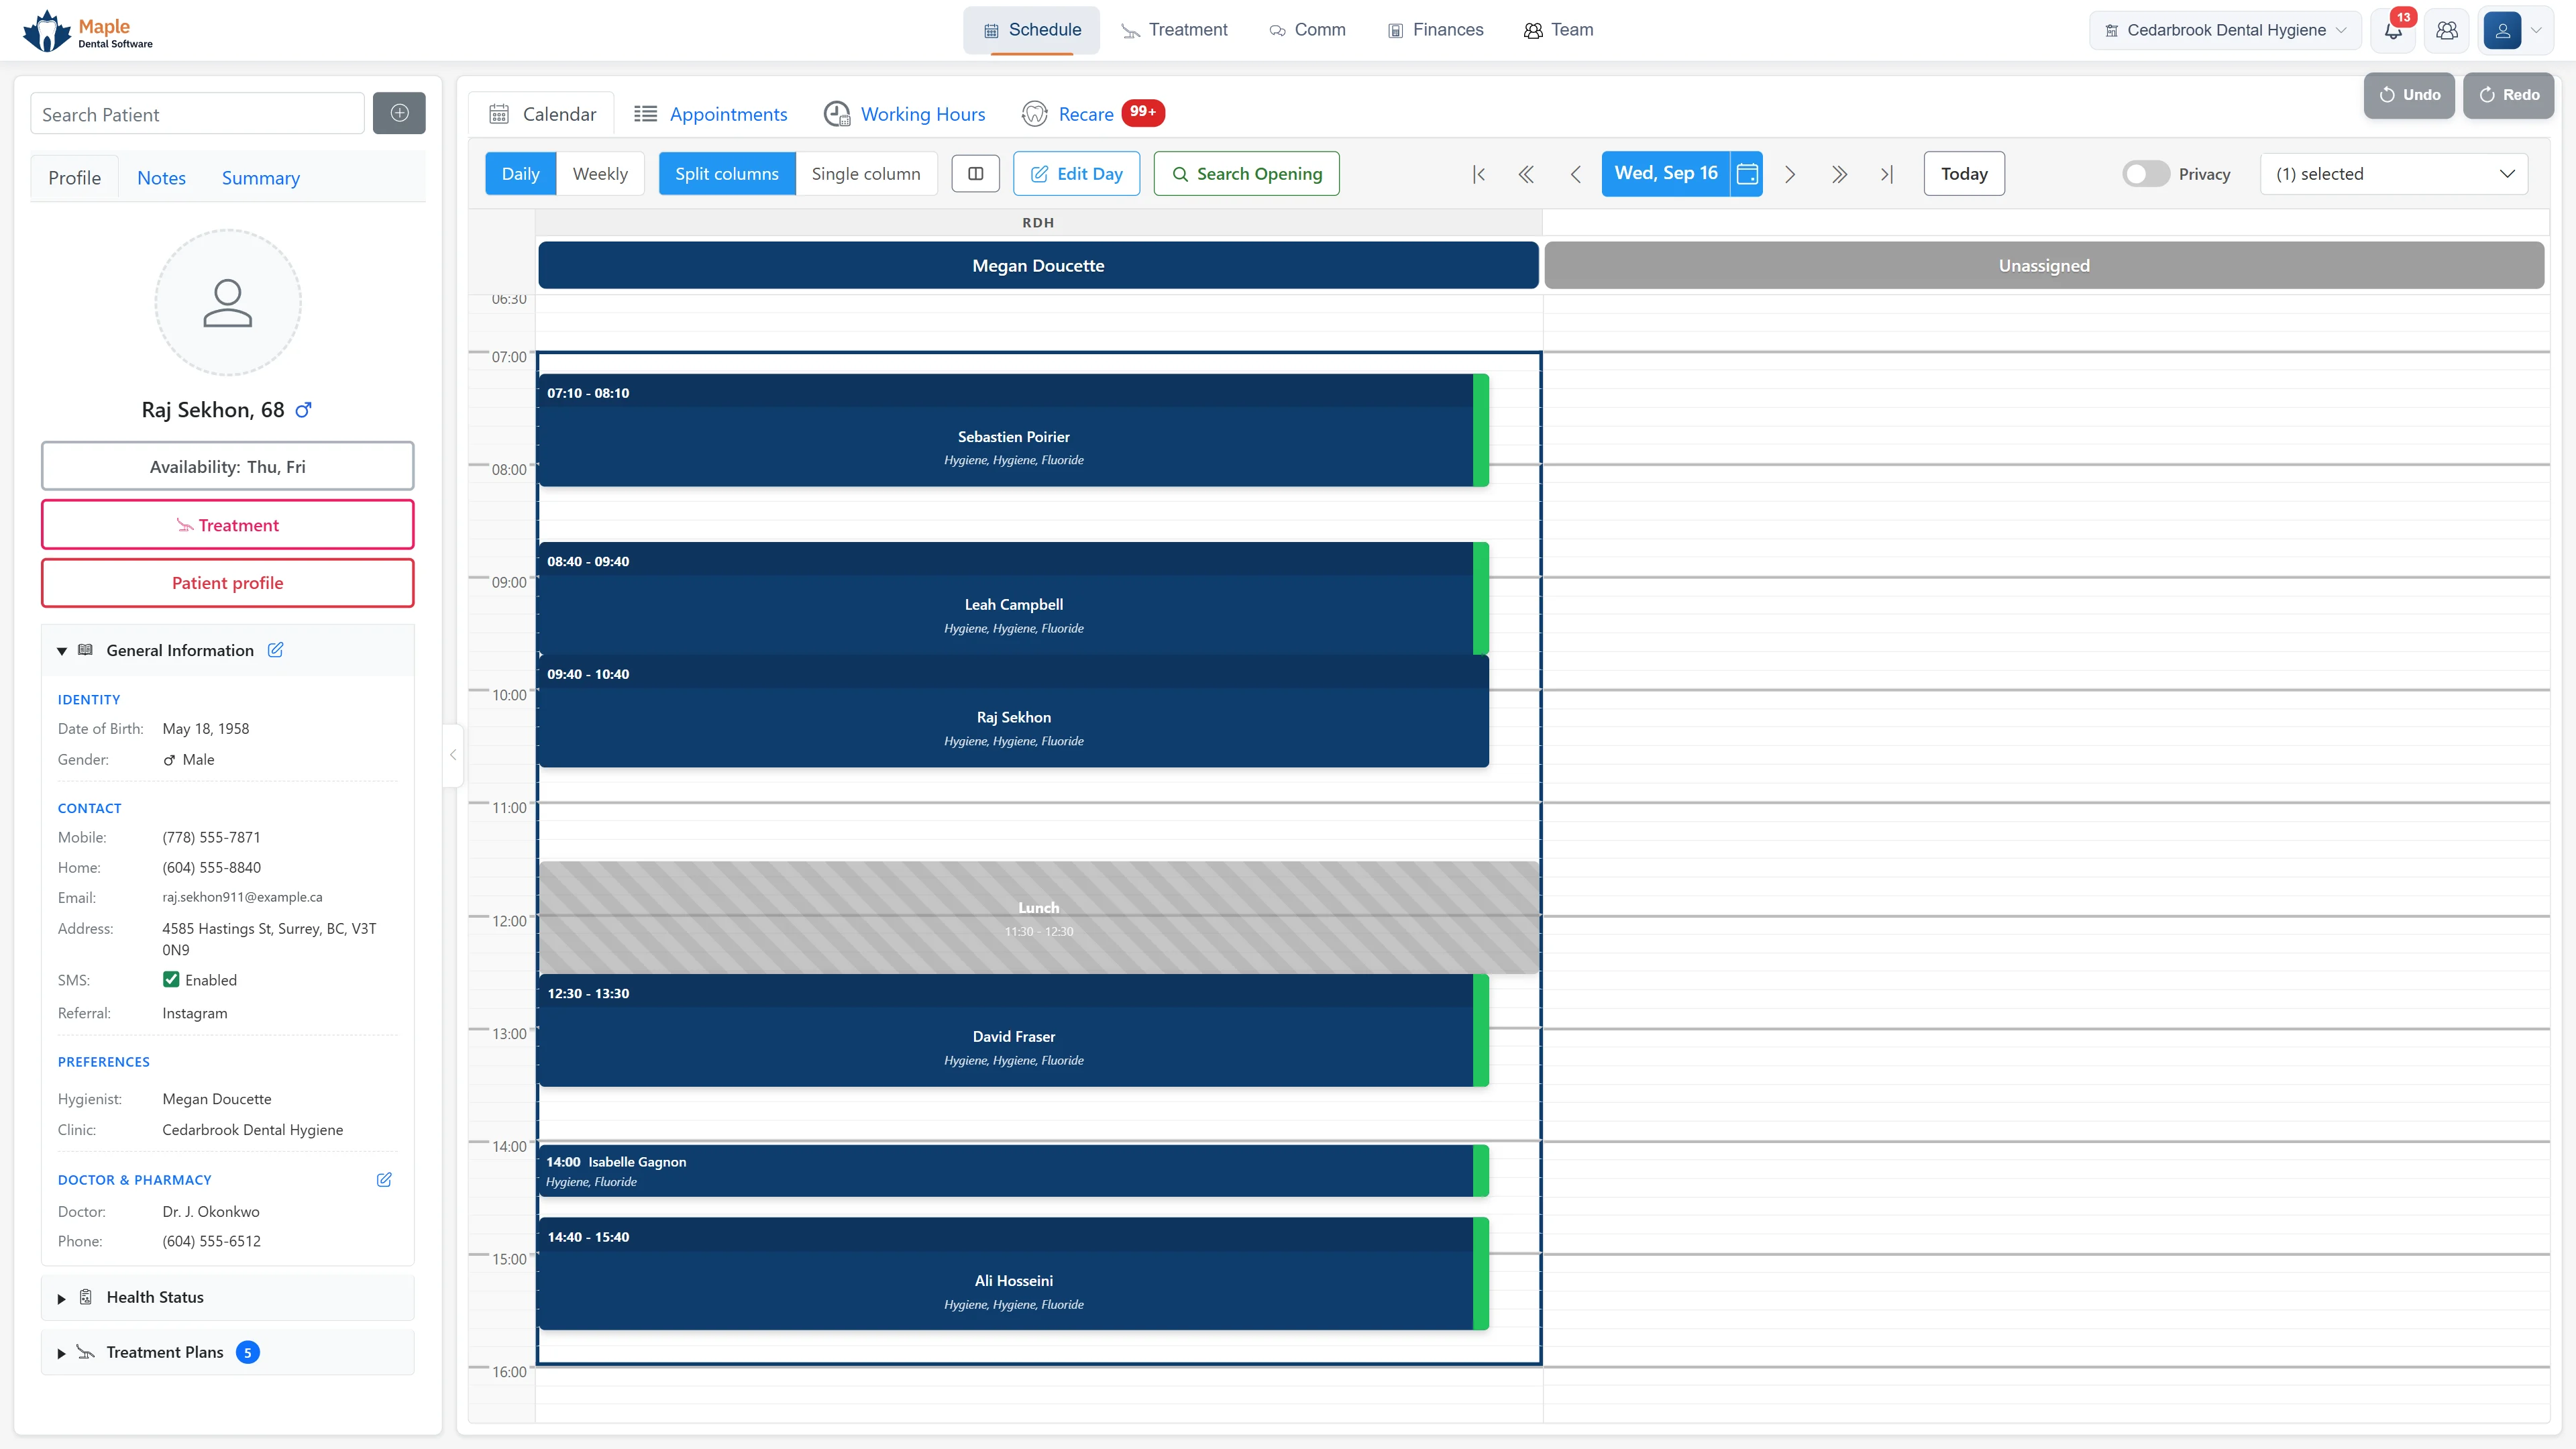Click the patient avatar placeholder
Screen dimensions: 2576x1449
click(228, 303)
